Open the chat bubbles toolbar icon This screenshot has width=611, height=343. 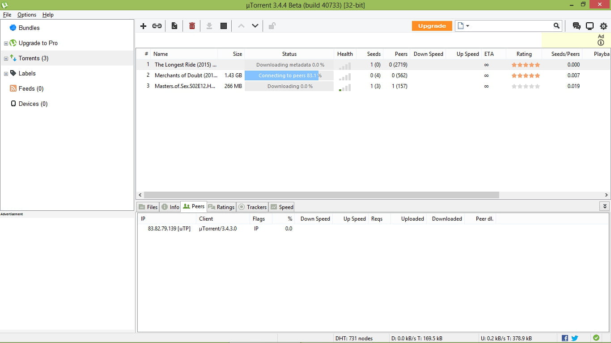577,26
